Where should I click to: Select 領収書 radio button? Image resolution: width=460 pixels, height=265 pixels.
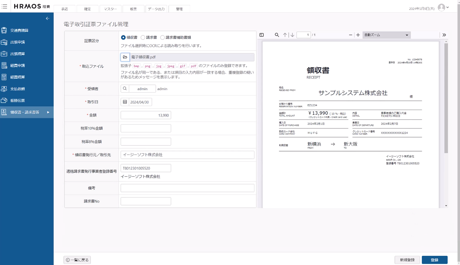123,37
